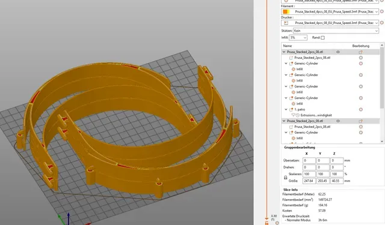The height and width of the screenshot is (225, 385).
Task: Click the clock icon before Extrusions...windigkeit
Action: (x=298, y=115)
